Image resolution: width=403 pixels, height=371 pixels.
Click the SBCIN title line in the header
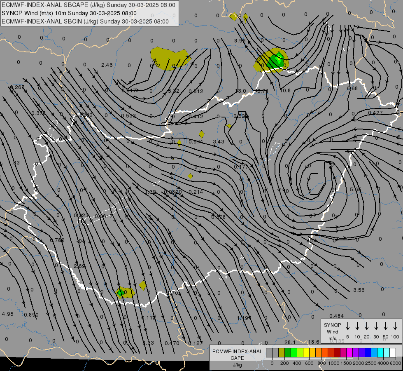click(85, 21)
